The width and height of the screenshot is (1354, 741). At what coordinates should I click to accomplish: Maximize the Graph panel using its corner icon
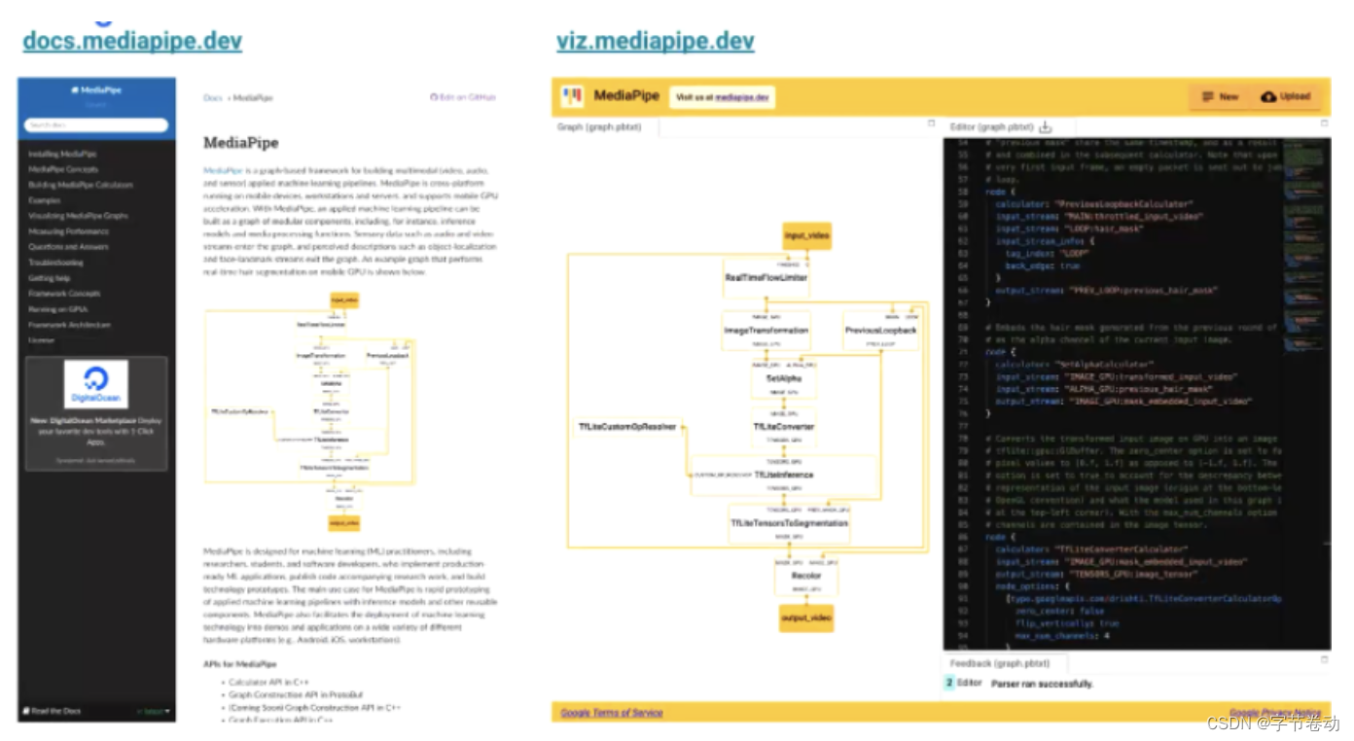point(931,123)
